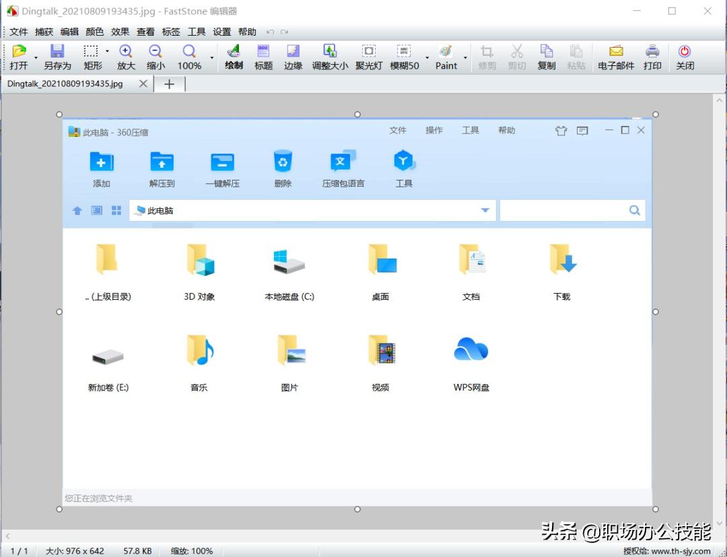Click the vertical scrollbar up arrow
Screen dimensions: 727x557
coord(719,100)
